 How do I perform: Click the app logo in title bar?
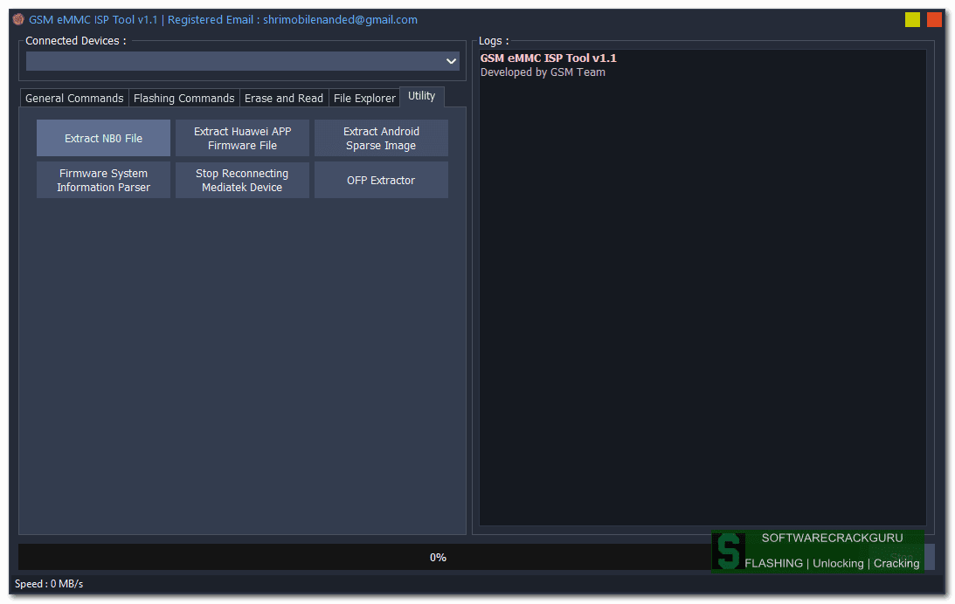[x=18, y=19]
